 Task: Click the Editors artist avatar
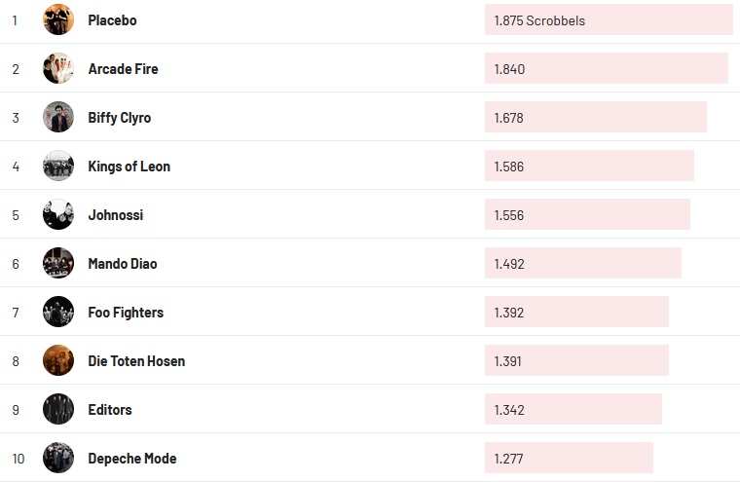click(58, 409)
